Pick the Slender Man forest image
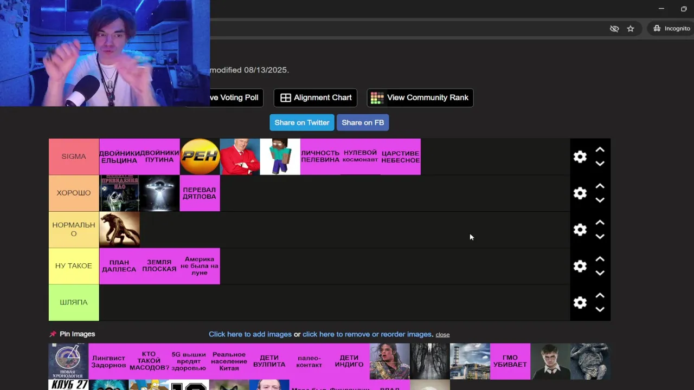The height and width of the screenshot is (390, 694). point(429,361)
